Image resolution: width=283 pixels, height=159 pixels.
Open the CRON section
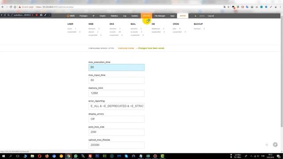pos(176,24)
